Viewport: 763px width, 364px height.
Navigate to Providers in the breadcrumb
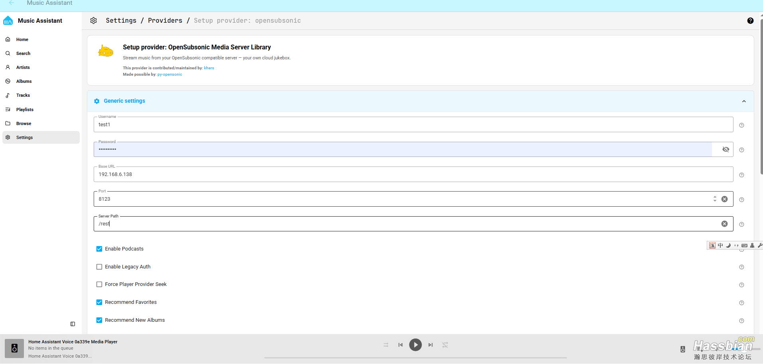(x=165, y=21)
